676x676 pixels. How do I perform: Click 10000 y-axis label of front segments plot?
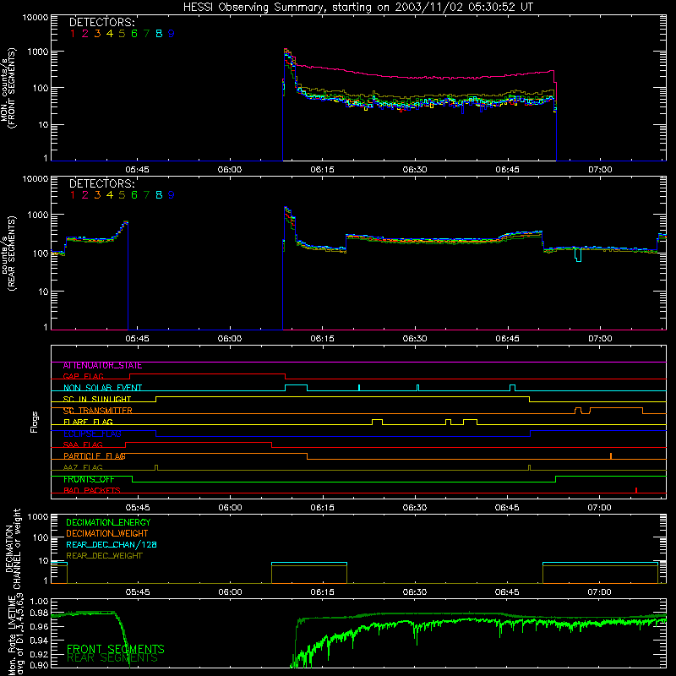(35, 17)
